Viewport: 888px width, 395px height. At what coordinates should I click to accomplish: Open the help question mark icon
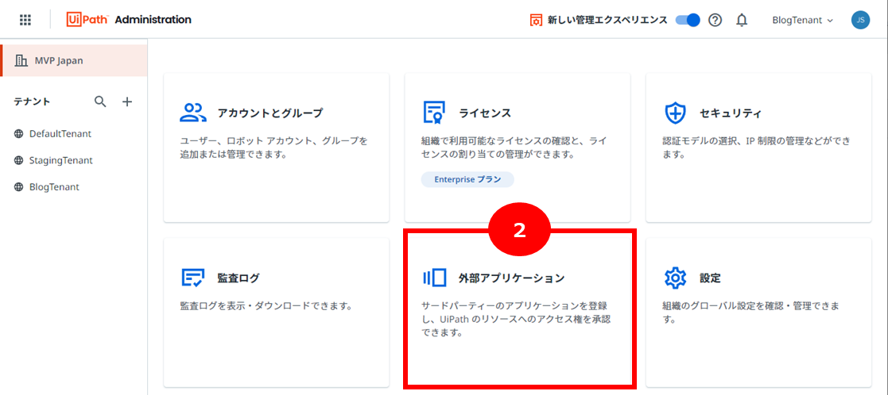click(x=715, y=21)
